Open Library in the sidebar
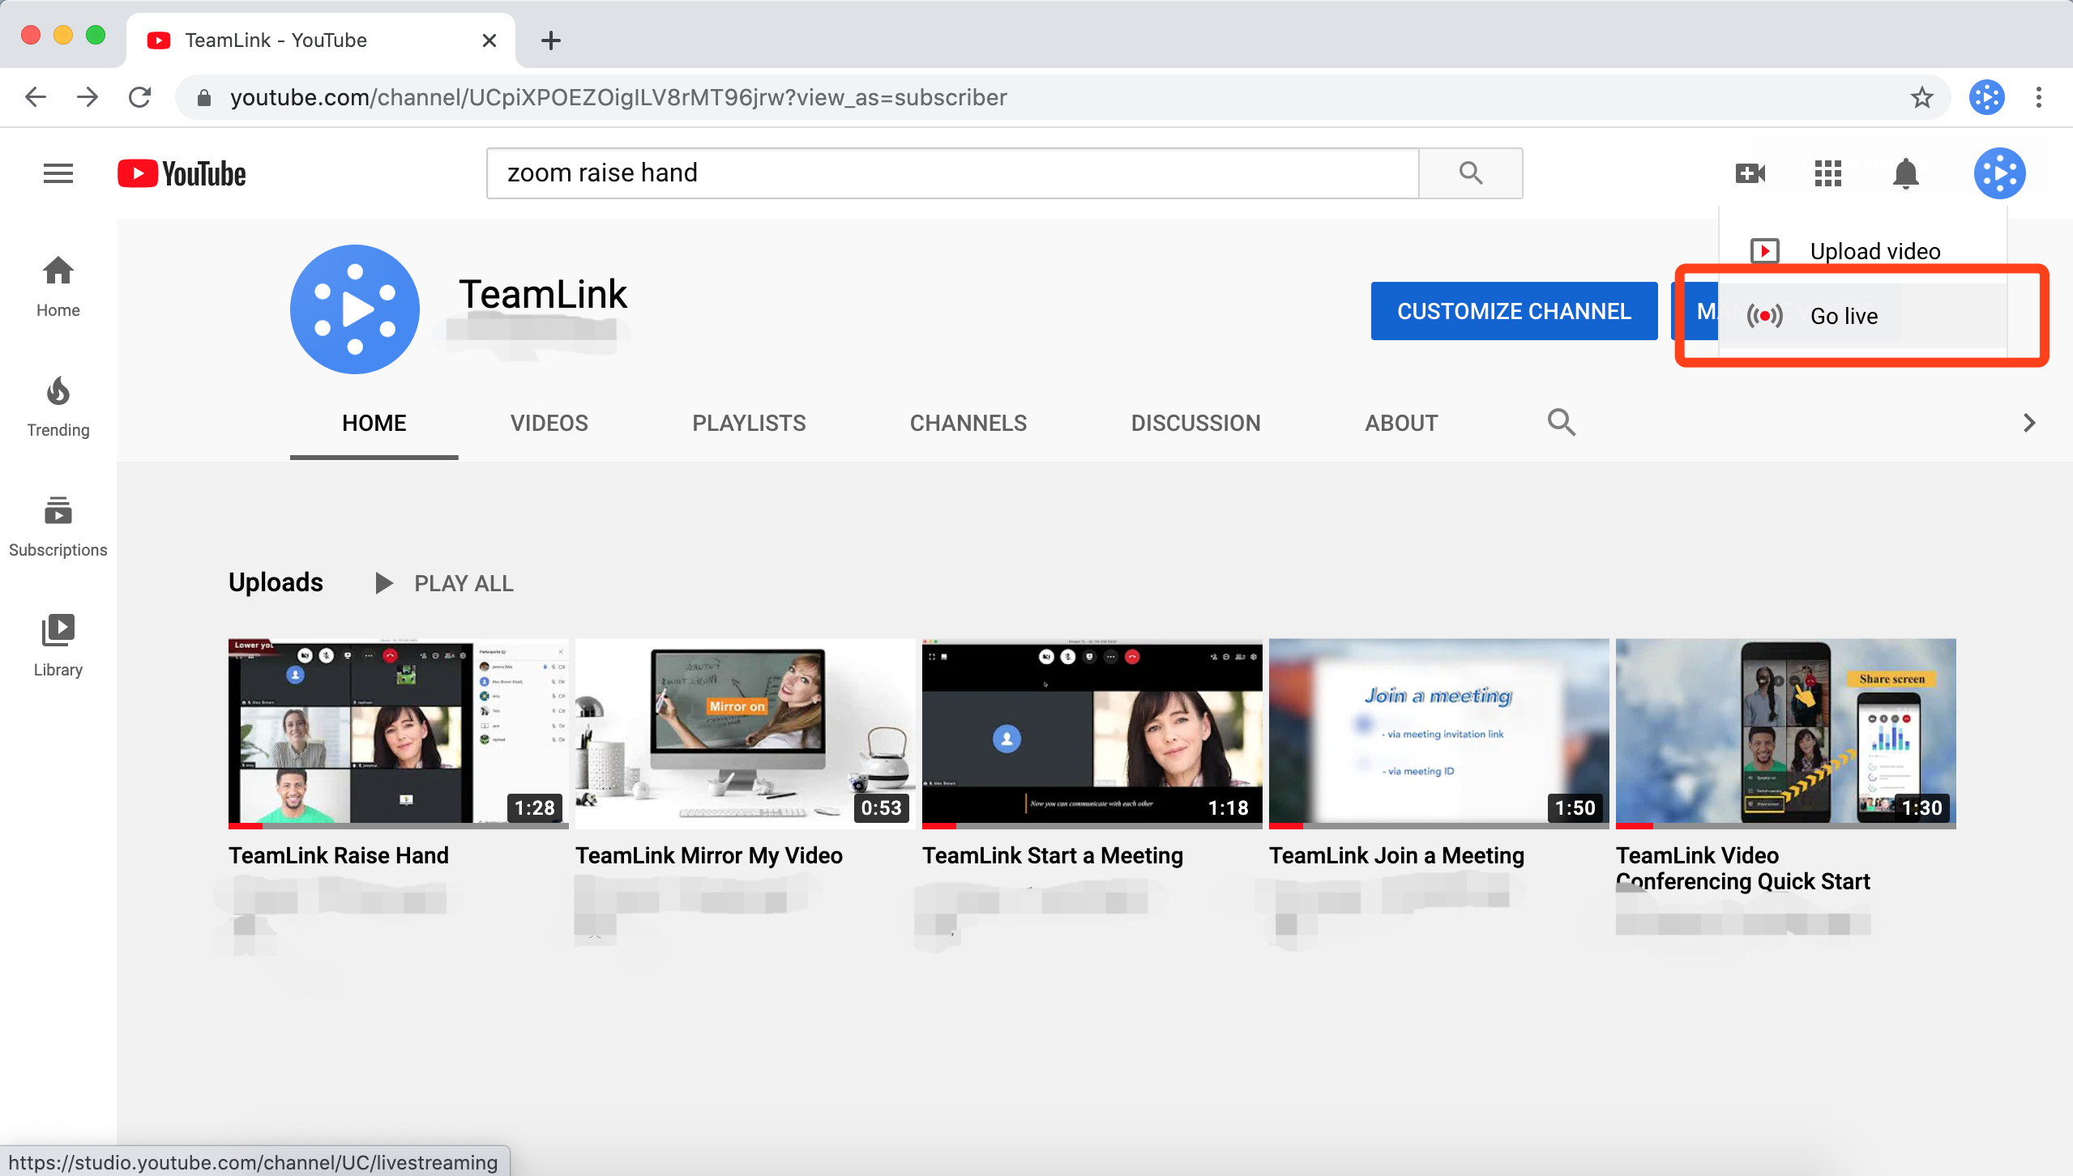Image resolution: width=2073 pixels, height=1176 pixels. [58, 646]
